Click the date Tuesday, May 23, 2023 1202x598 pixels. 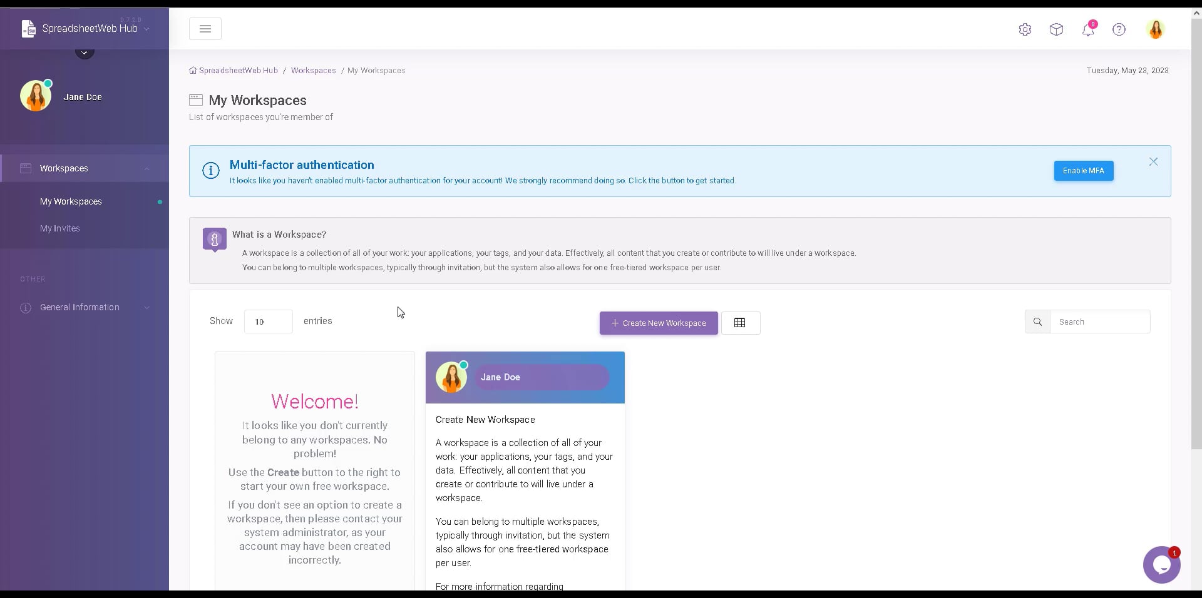pos(1128,71)
